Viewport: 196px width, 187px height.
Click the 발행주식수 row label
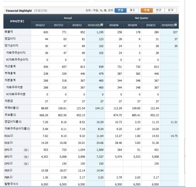11,184
